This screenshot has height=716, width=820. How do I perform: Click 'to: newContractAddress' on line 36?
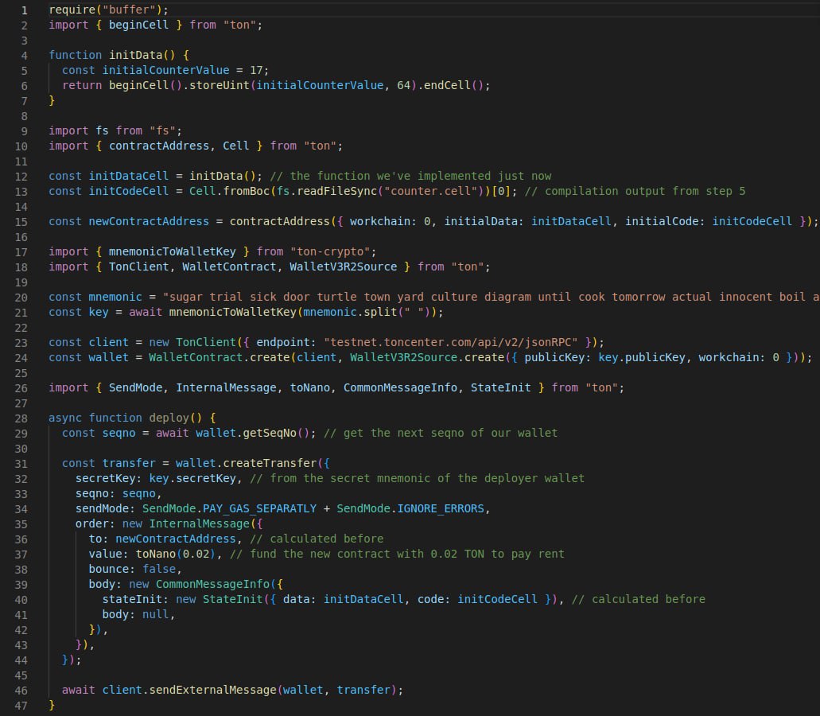162,539
